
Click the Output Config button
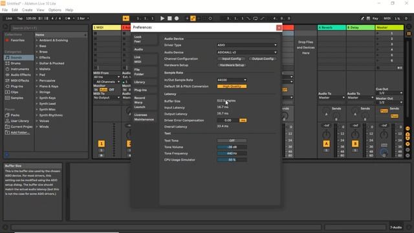click(263, 59)
